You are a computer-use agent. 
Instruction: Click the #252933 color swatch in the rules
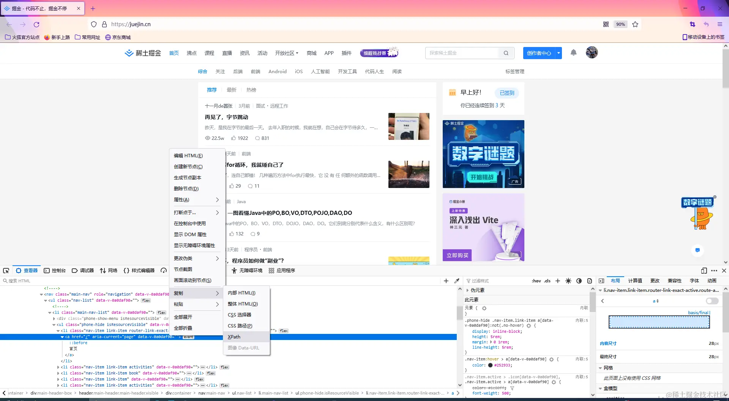[490, 365]
